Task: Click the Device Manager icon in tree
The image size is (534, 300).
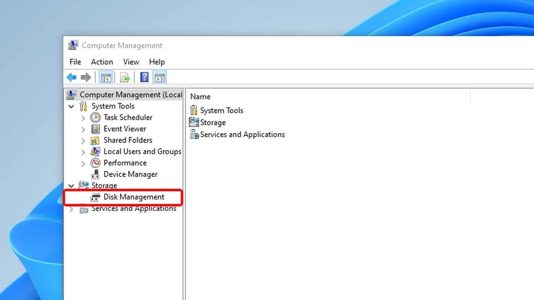Action: coord(96,174)
